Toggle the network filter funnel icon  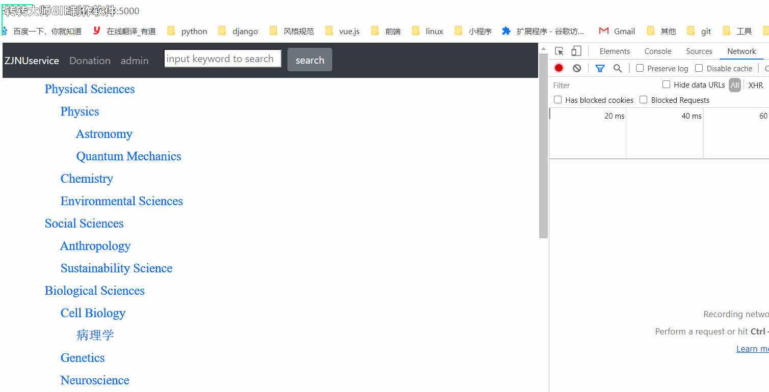point(600,68)
